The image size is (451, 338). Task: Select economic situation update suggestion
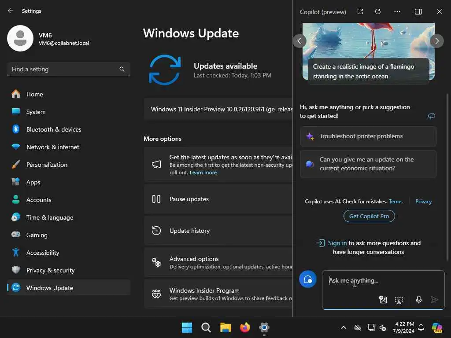click(x=368, y=164)
